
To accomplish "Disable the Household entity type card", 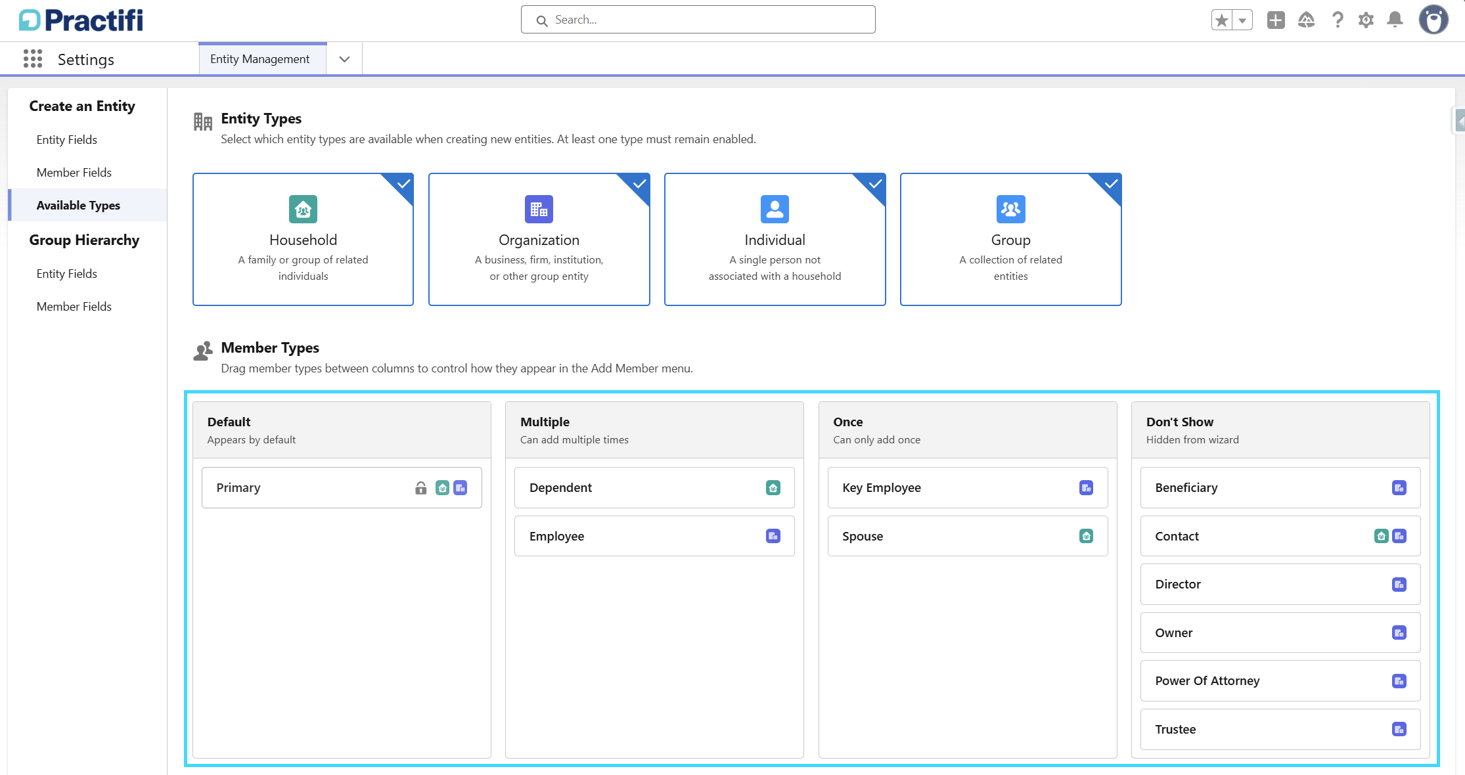I will tap(303, 239).
